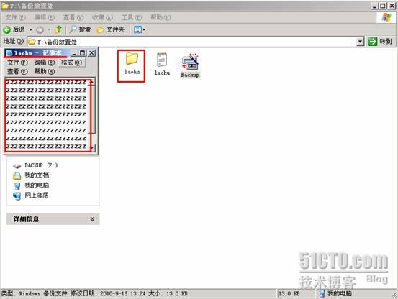The image size is (398, 299).
Task: Expand the address bar dropdown arrow
Action: [x=360, y=42]
